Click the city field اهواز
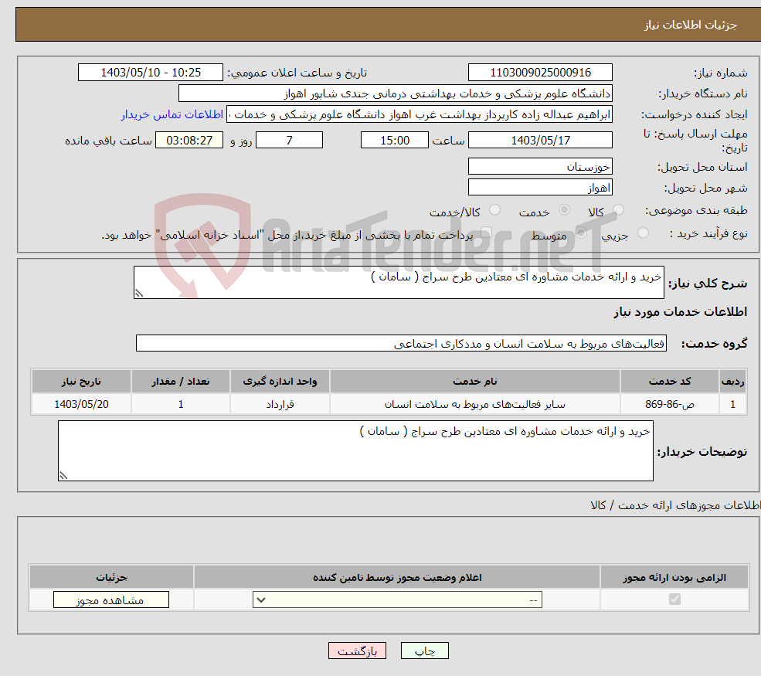 [x=540, y=187]
